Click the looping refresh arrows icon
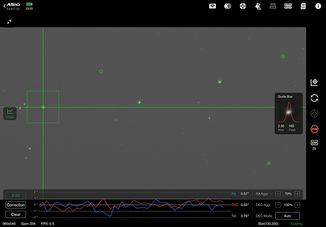 click(x=314, y=98)
